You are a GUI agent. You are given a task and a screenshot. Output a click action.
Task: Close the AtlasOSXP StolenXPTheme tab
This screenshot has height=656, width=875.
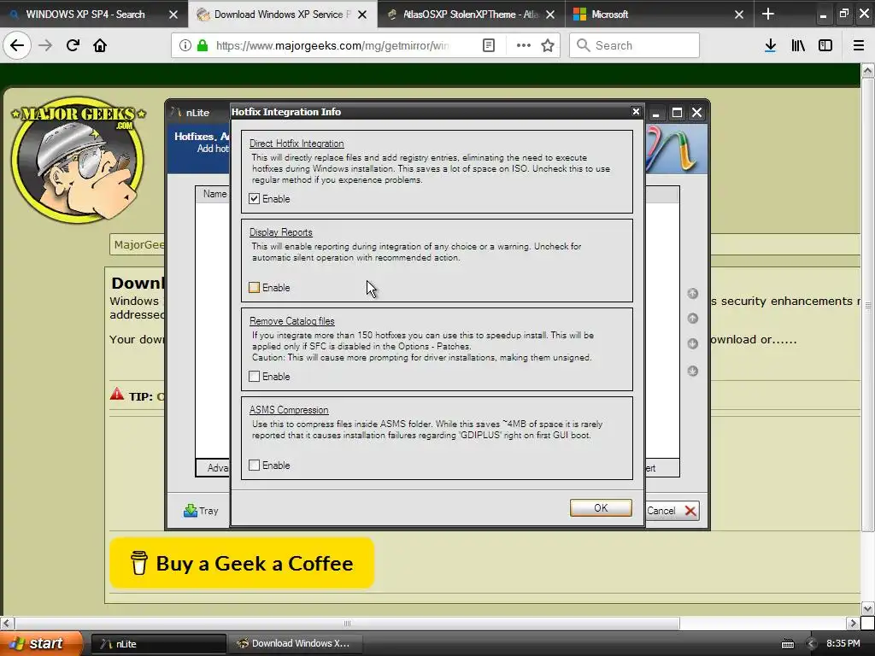point(550,15)
